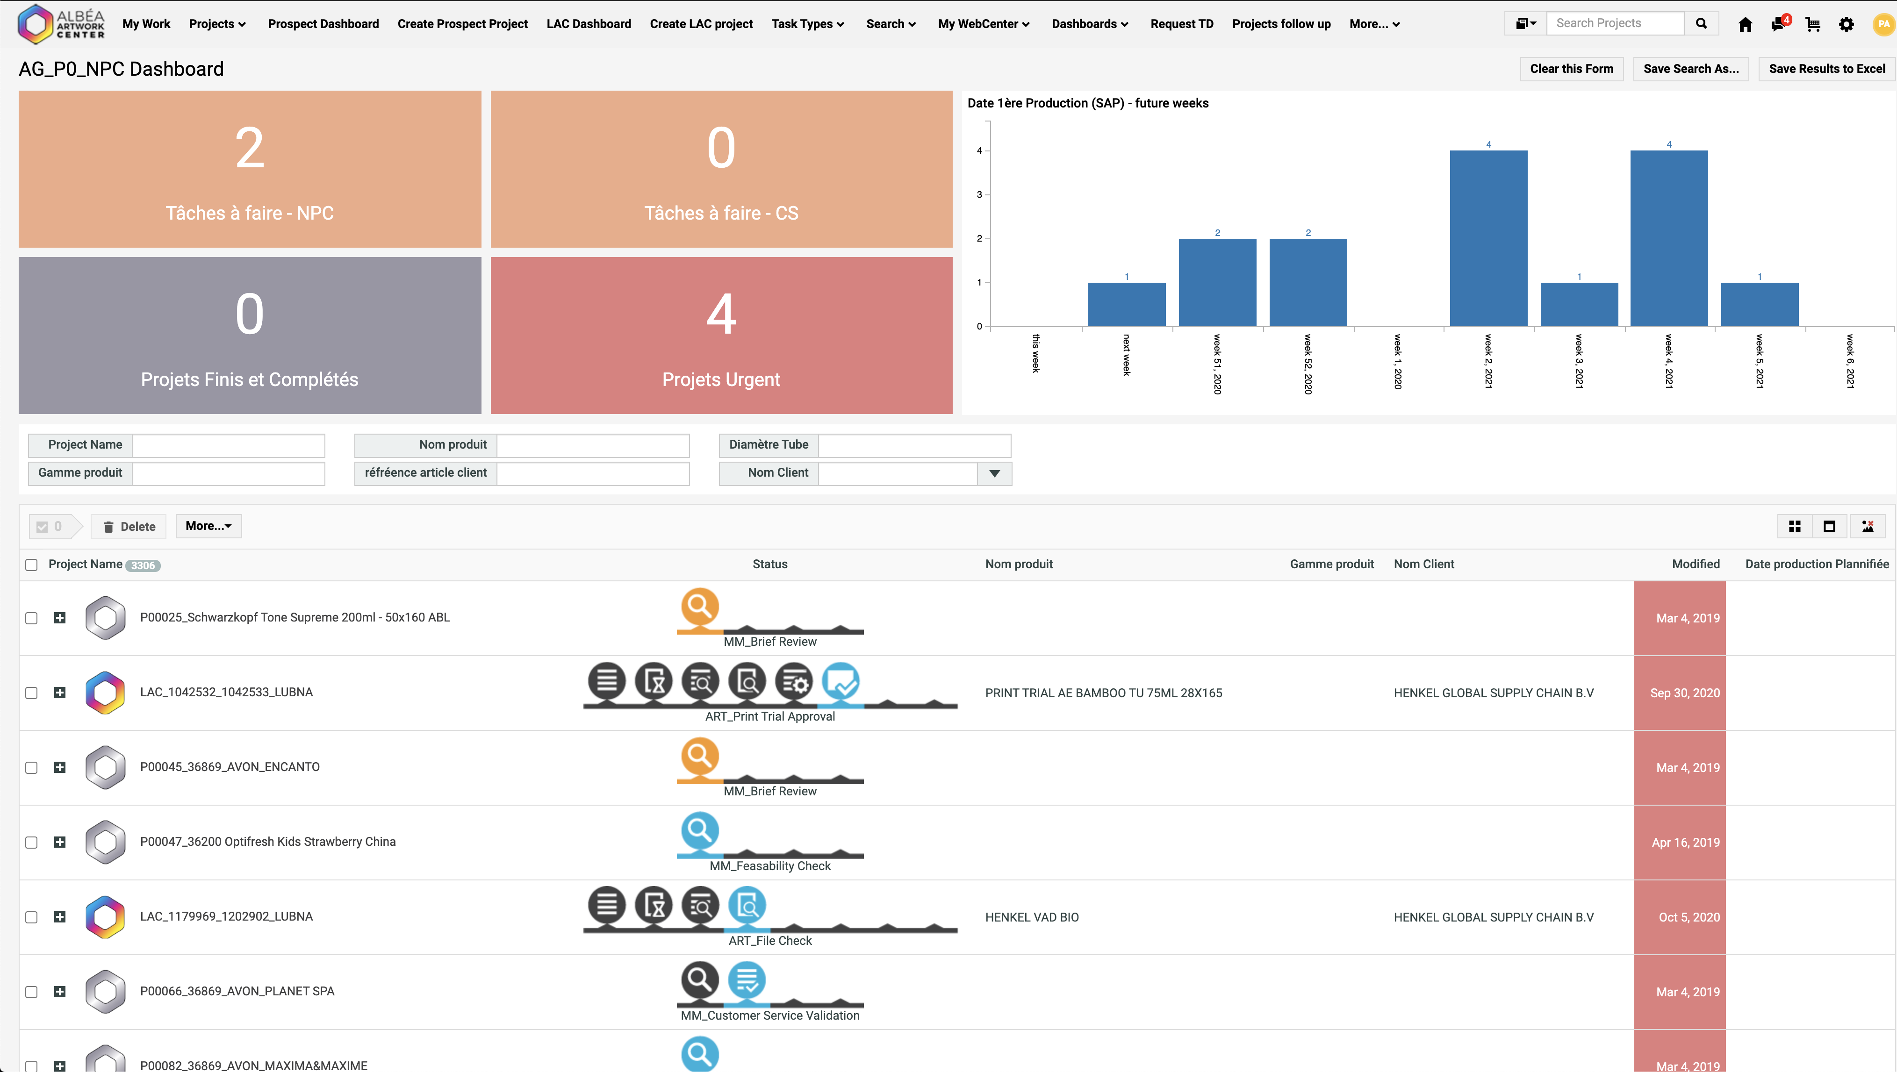Image resolution: width=1897 pixels, height=1072 pixels.
Task: Open the shopping cart icon
Action: click(x=1812, y=24)
